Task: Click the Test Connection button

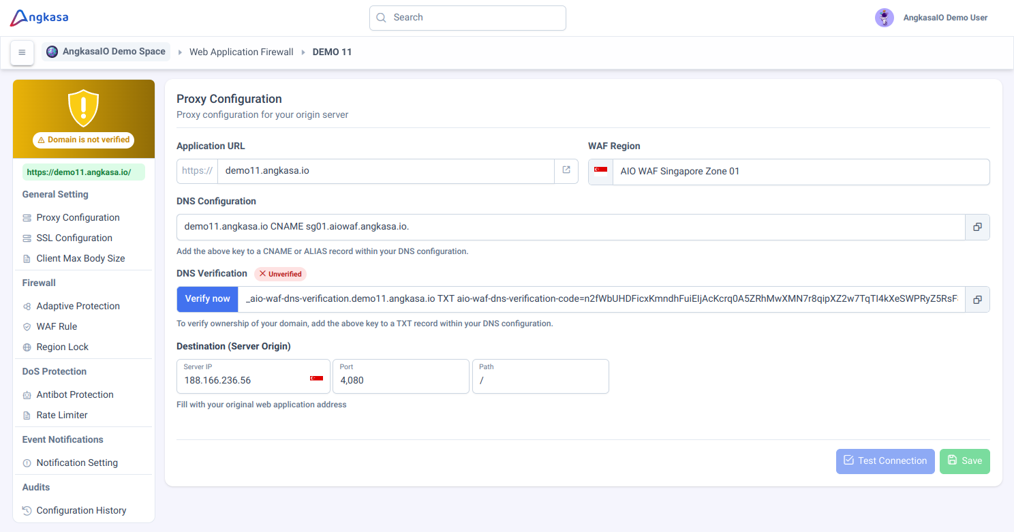Action: [885, 461]
